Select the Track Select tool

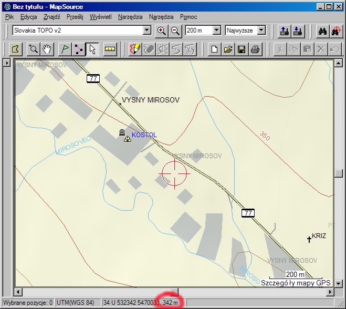click(162, 49)
